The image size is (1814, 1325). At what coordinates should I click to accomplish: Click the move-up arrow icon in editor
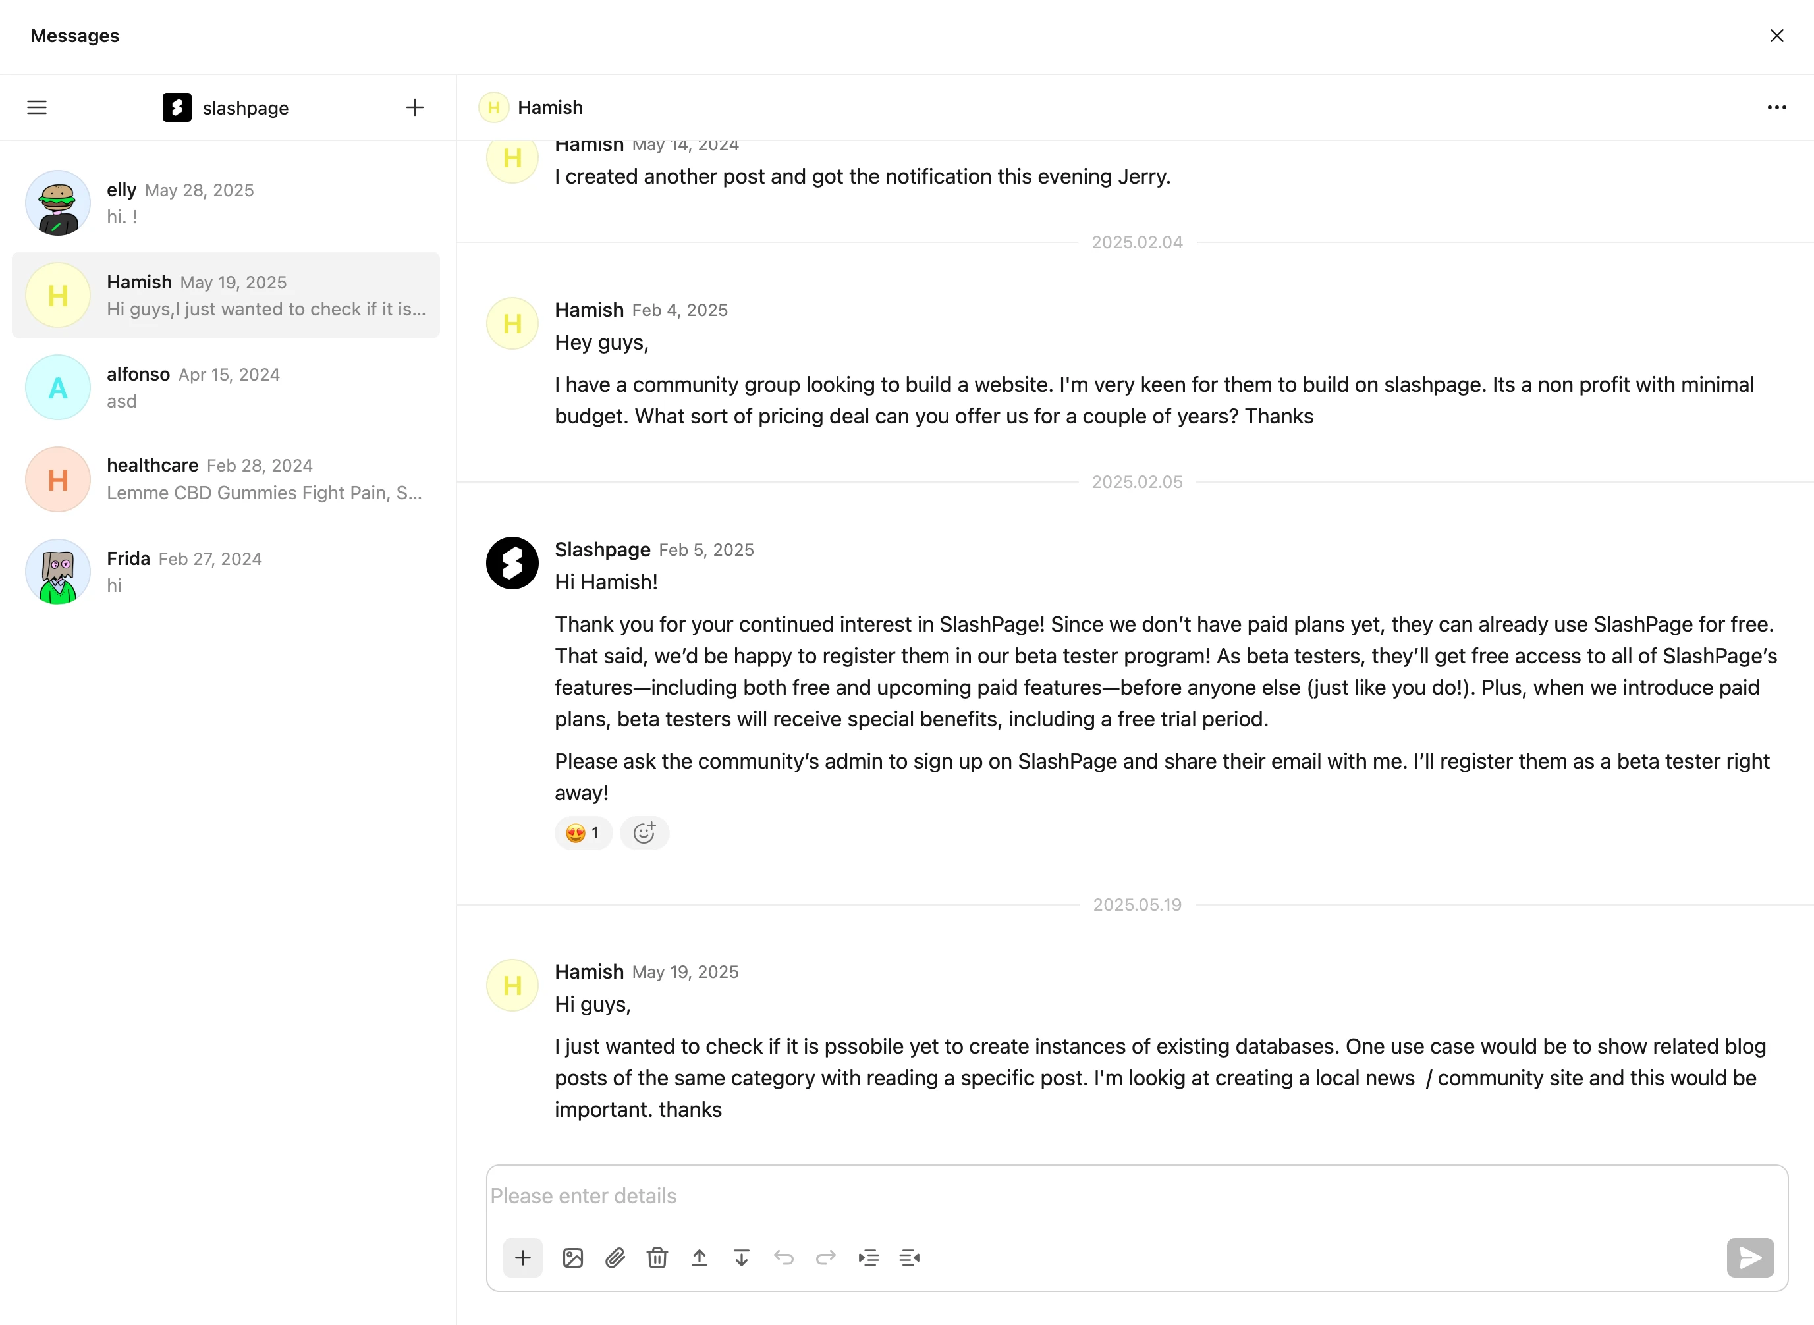pos(700,1258)
